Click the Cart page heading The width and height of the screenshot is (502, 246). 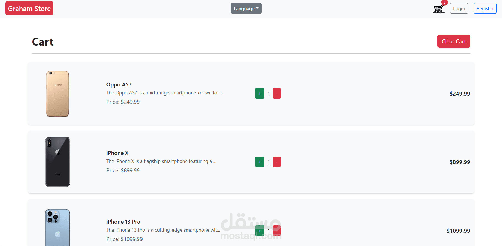tap(43, 42)
